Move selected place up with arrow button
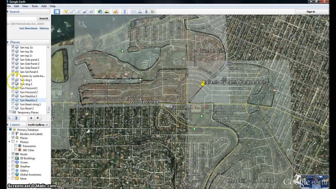This screenshot has height=189, width=336. pyautogui.click(x=31, y=118)
